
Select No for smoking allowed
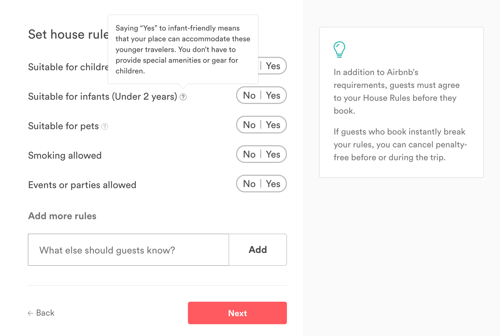coord(249,154)
